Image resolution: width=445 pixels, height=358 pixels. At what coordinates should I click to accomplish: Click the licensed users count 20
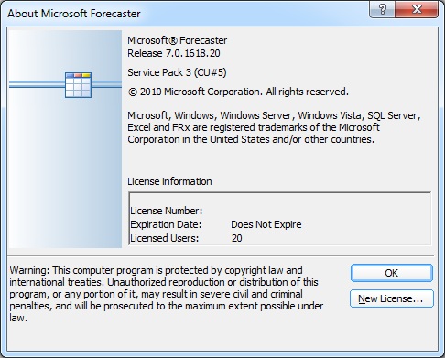pyautogui.click(x=237, y=238)
